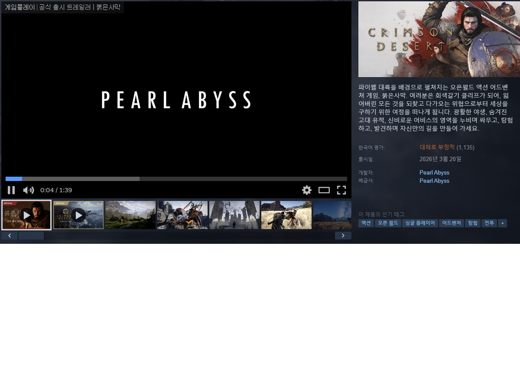Click the 배급사 label

click(366, 181)
